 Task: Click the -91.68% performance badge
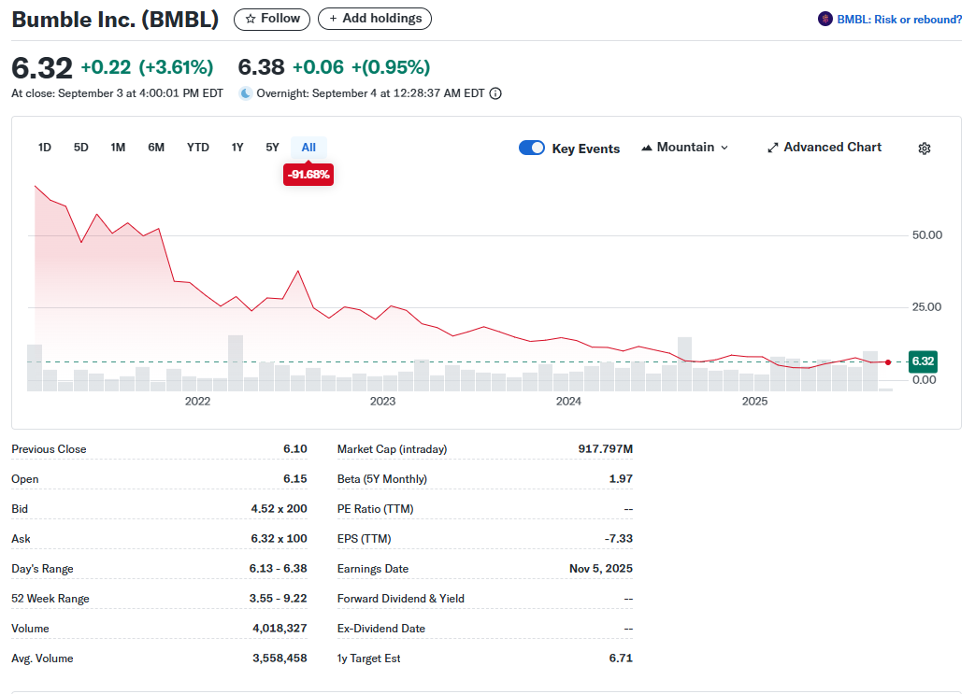tap(308, 175)
